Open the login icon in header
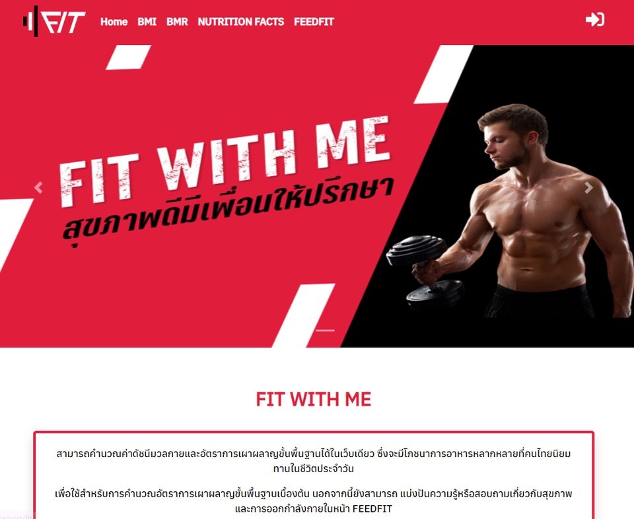This screenshot has width=634, height=519. click(595, 19)
